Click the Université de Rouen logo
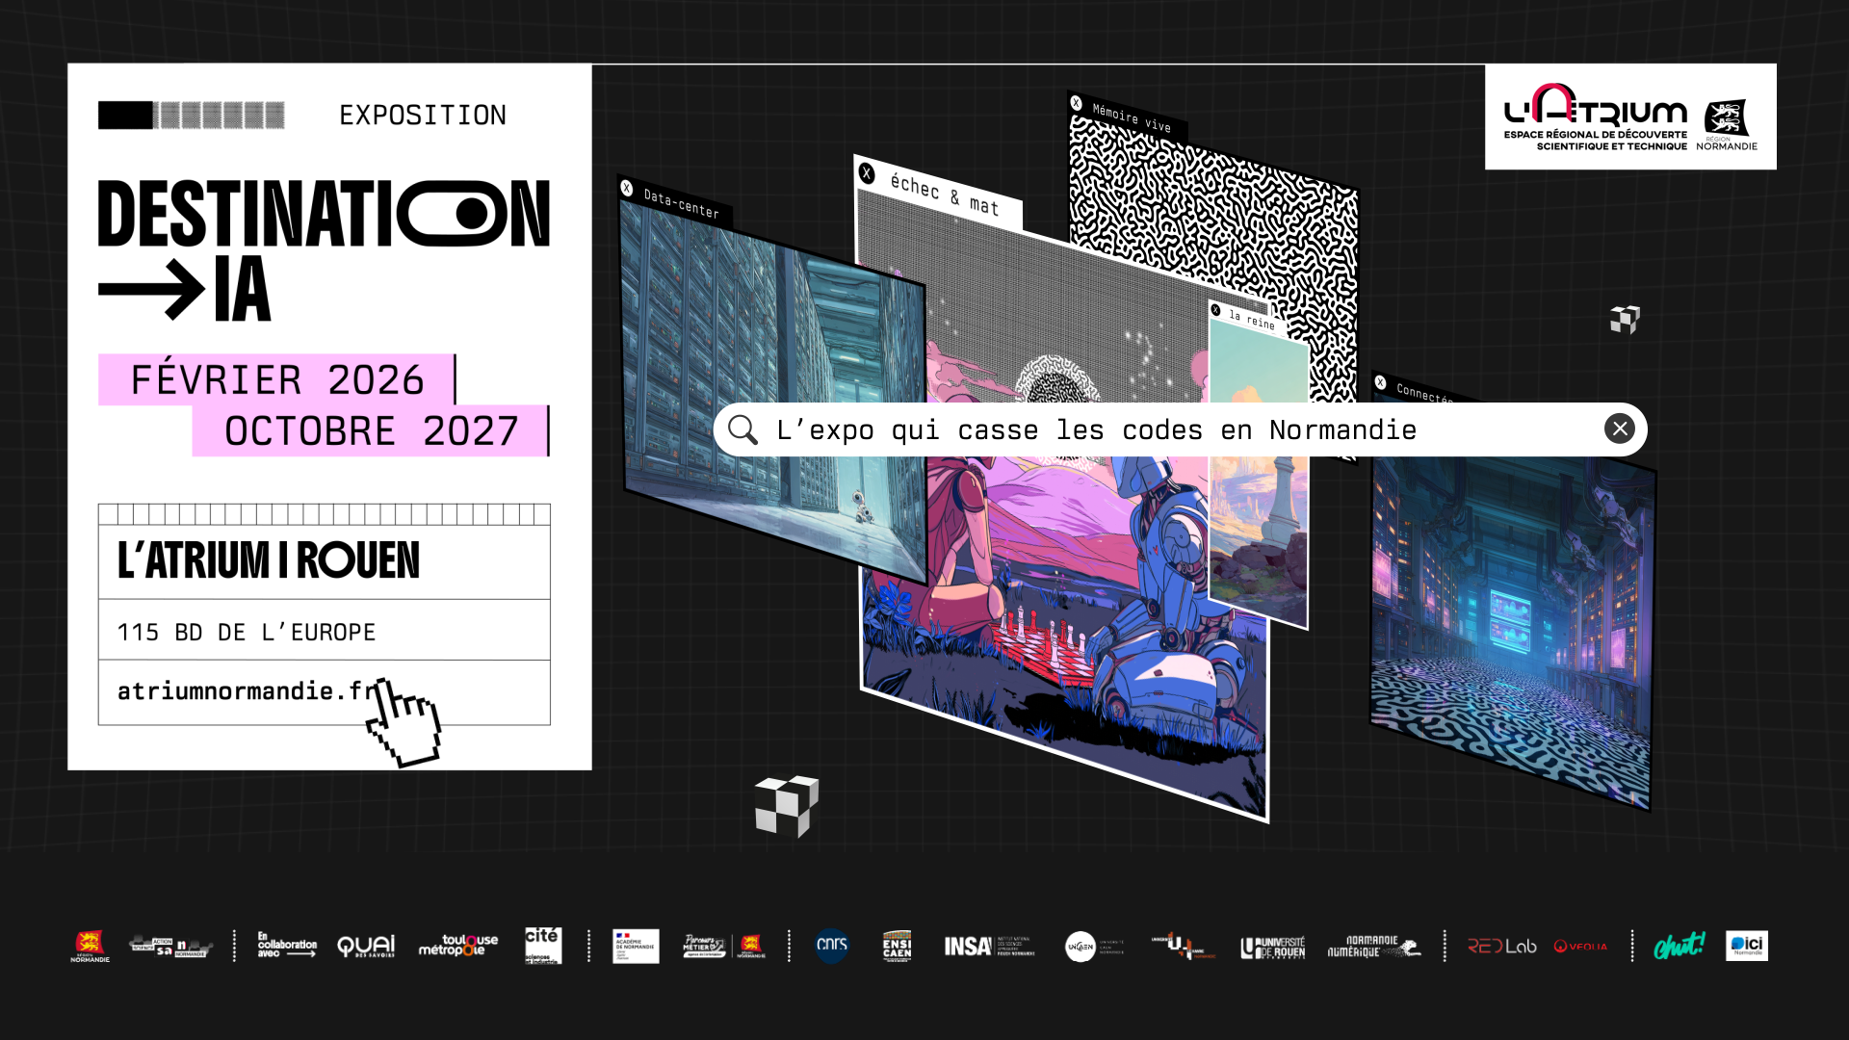 point(1272,947)
